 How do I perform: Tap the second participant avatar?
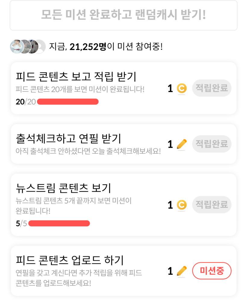28,47
